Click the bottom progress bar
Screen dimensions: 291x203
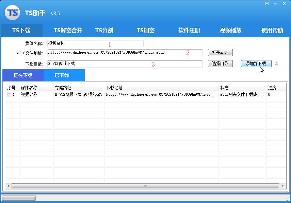click(x=19, y=198)
